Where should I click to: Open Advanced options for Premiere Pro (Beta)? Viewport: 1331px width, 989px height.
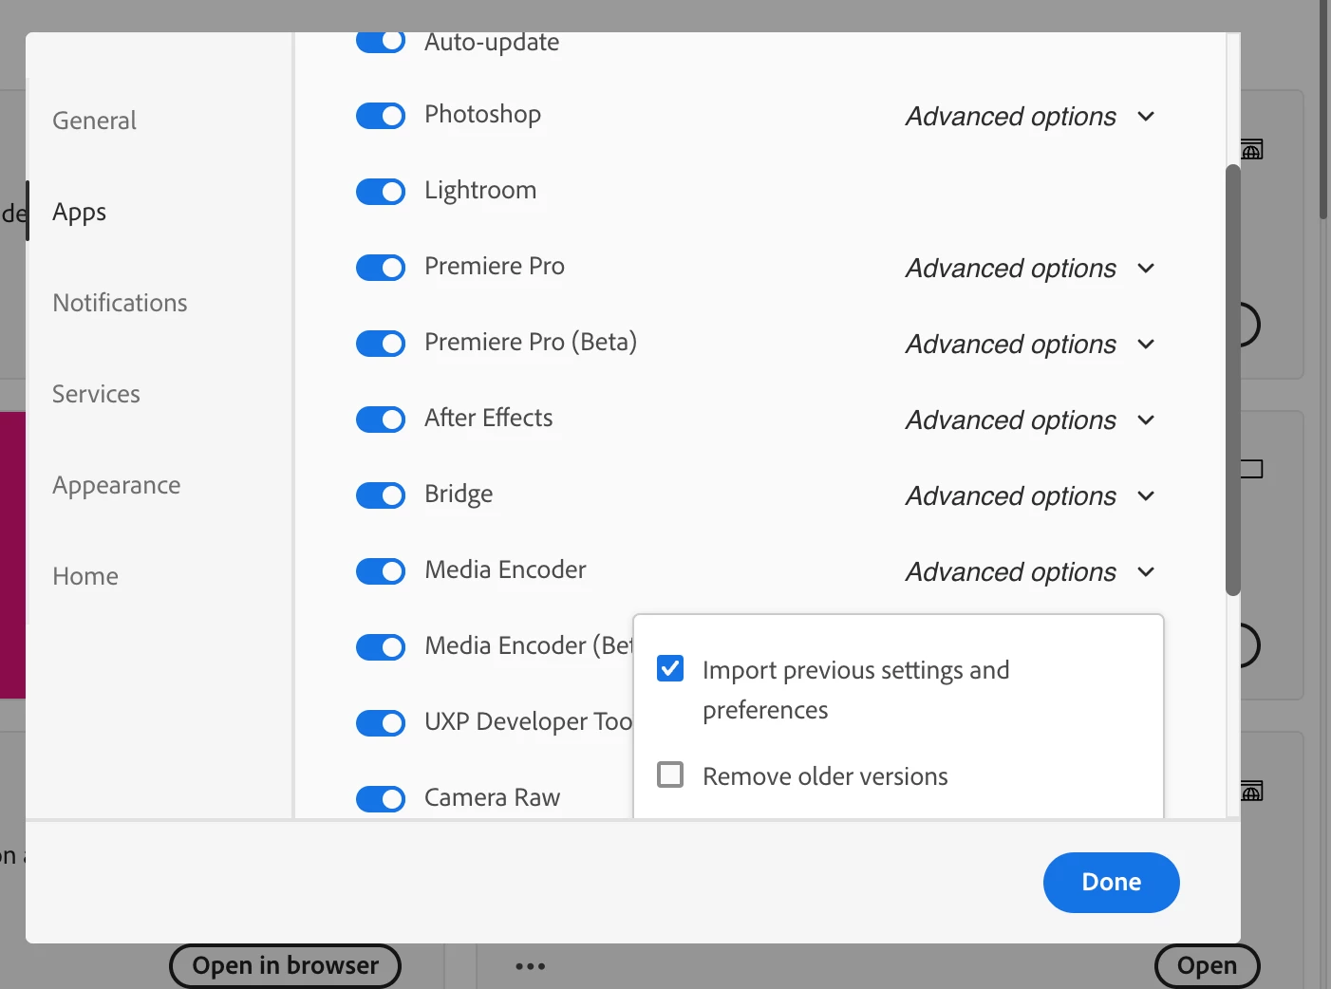[x=1031, y=345]
